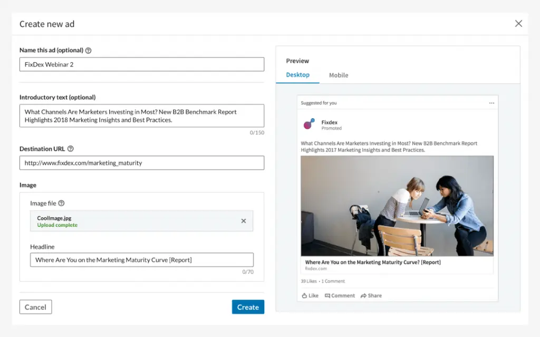Cancel the new ad creation
This screenshot has height=337, width=540.
35,306
